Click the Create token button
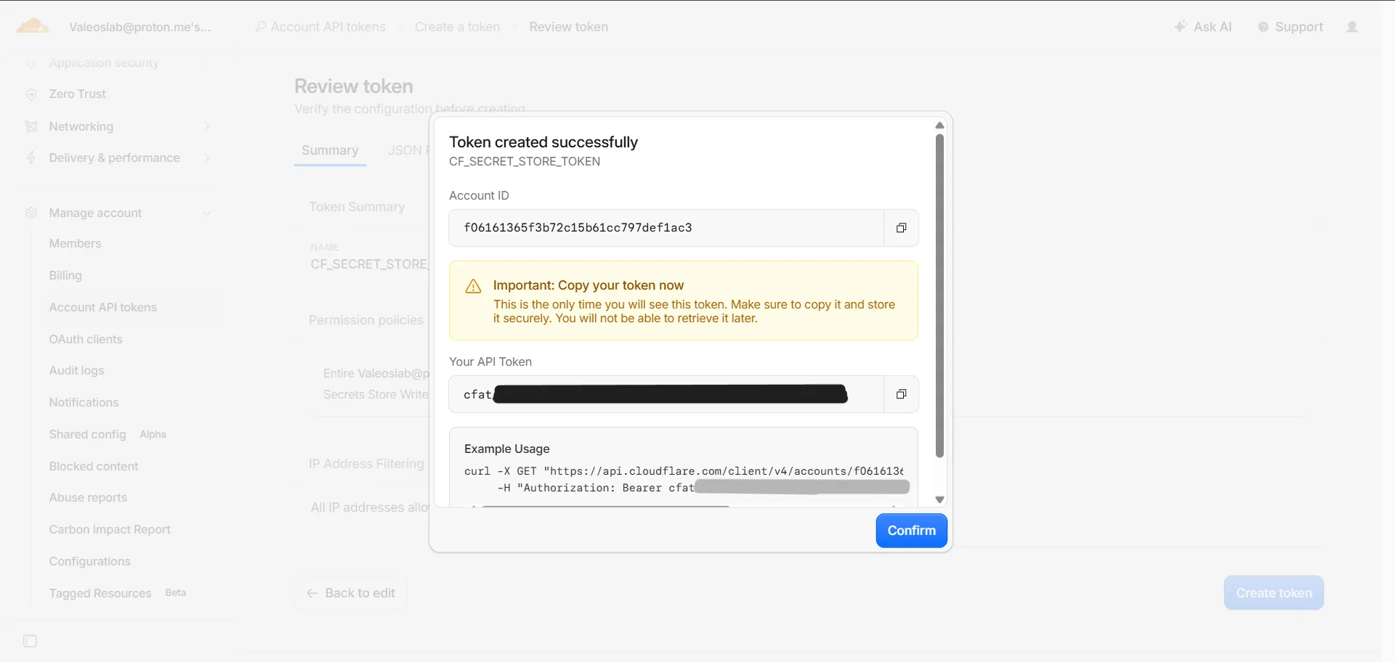 point(1274,593)
